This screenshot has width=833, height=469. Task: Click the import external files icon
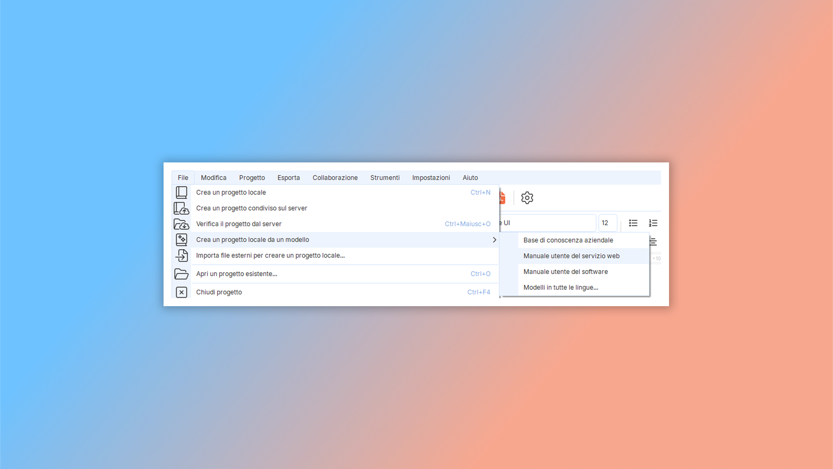[x=181, y=255]
